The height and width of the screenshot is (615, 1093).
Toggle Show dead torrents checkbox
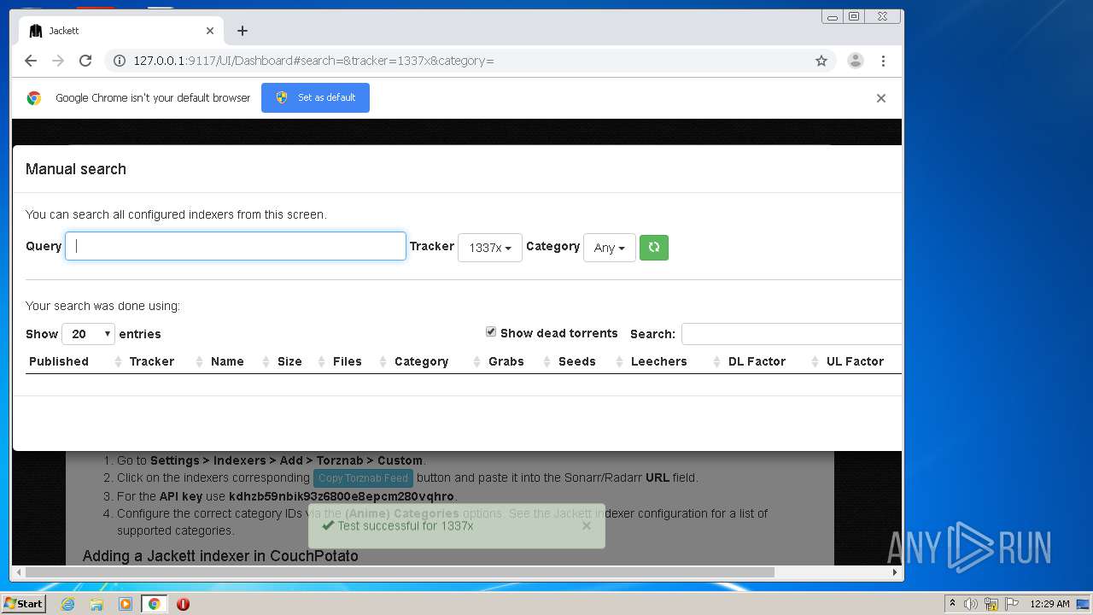click(491, 331)
